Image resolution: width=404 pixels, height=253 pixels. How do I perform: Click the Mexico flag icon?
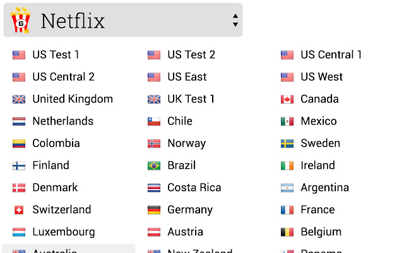point(287,121)
